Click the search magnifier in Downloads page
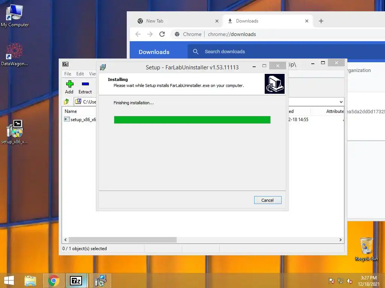Image resolution: width=385 pixels, height=288 pixels. click(196, 52)
